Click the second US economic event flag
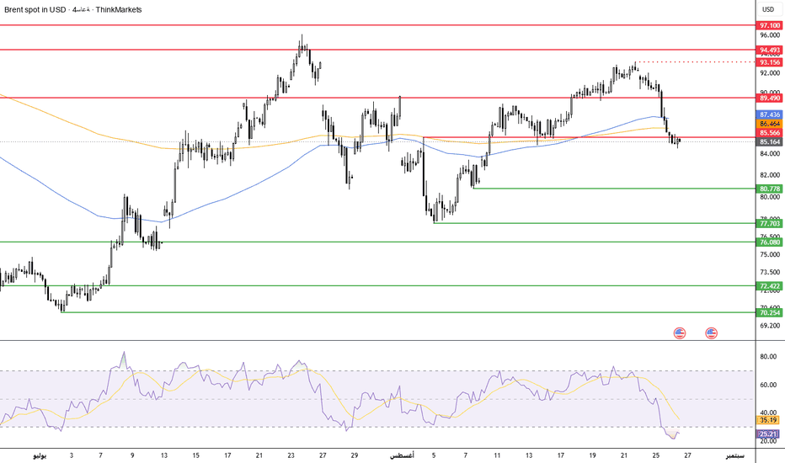 pos(711,333)
